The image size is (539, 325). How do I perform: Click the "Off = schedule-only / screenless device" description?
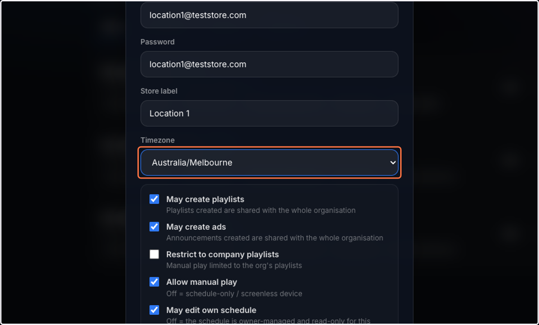click(234, 294)
